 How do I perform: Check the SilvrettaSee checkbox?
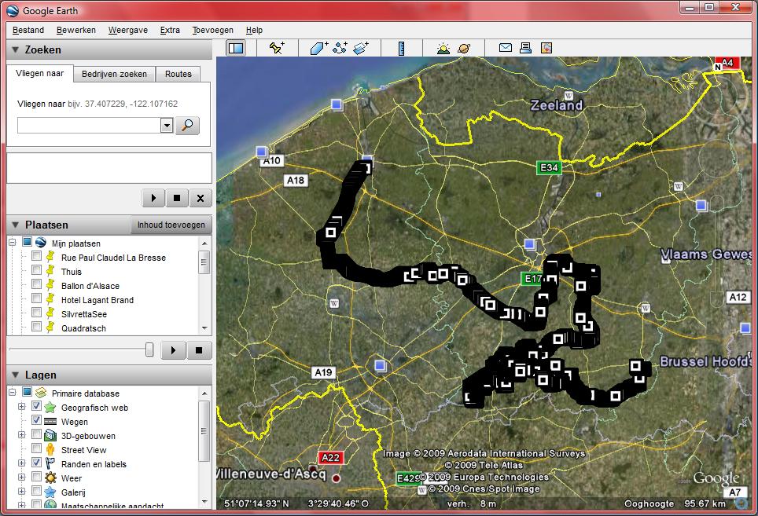36,313
